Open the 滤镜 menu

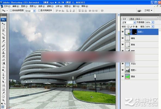pyautogui.click(x=50, y=6)
